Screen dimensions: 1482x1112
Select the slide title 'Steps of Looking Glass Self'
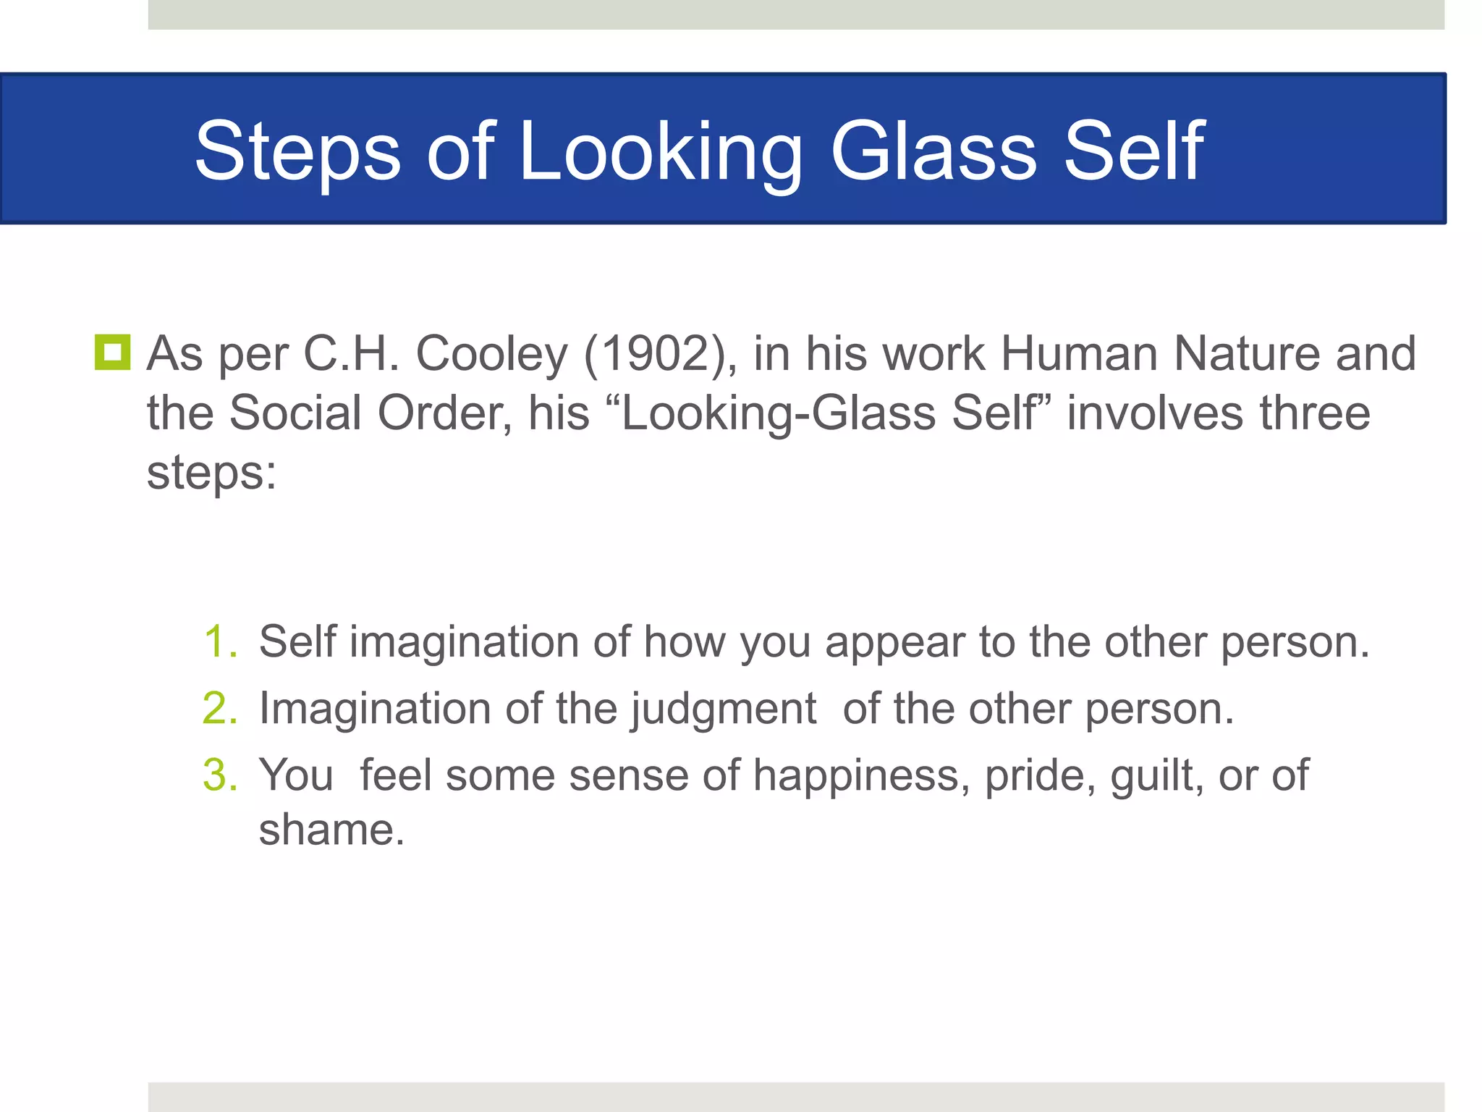pyautogui.click(x=698, y=151)
